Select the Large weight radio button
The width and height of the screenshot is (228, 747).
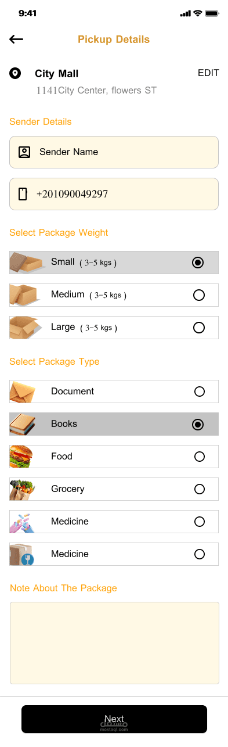[198, 328]
